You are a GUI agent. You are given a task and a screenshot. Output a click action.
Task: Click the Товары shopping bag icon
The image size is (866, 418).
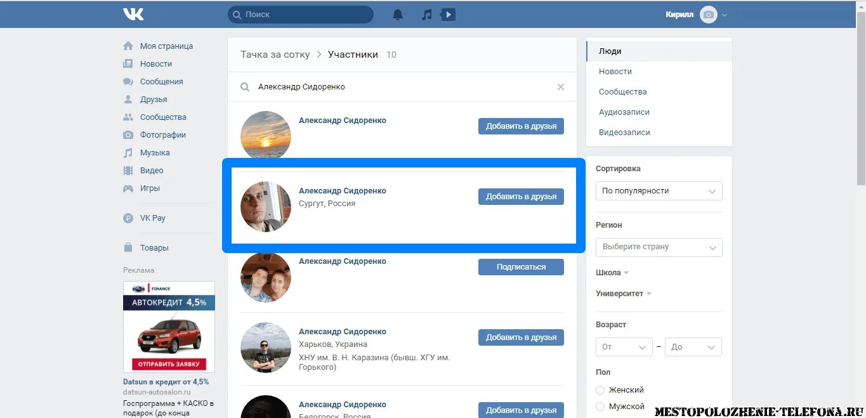[x=128, y=248]
